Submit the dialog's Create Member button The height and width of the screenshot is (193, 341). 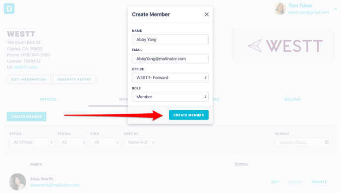click(x=188, y=115)
